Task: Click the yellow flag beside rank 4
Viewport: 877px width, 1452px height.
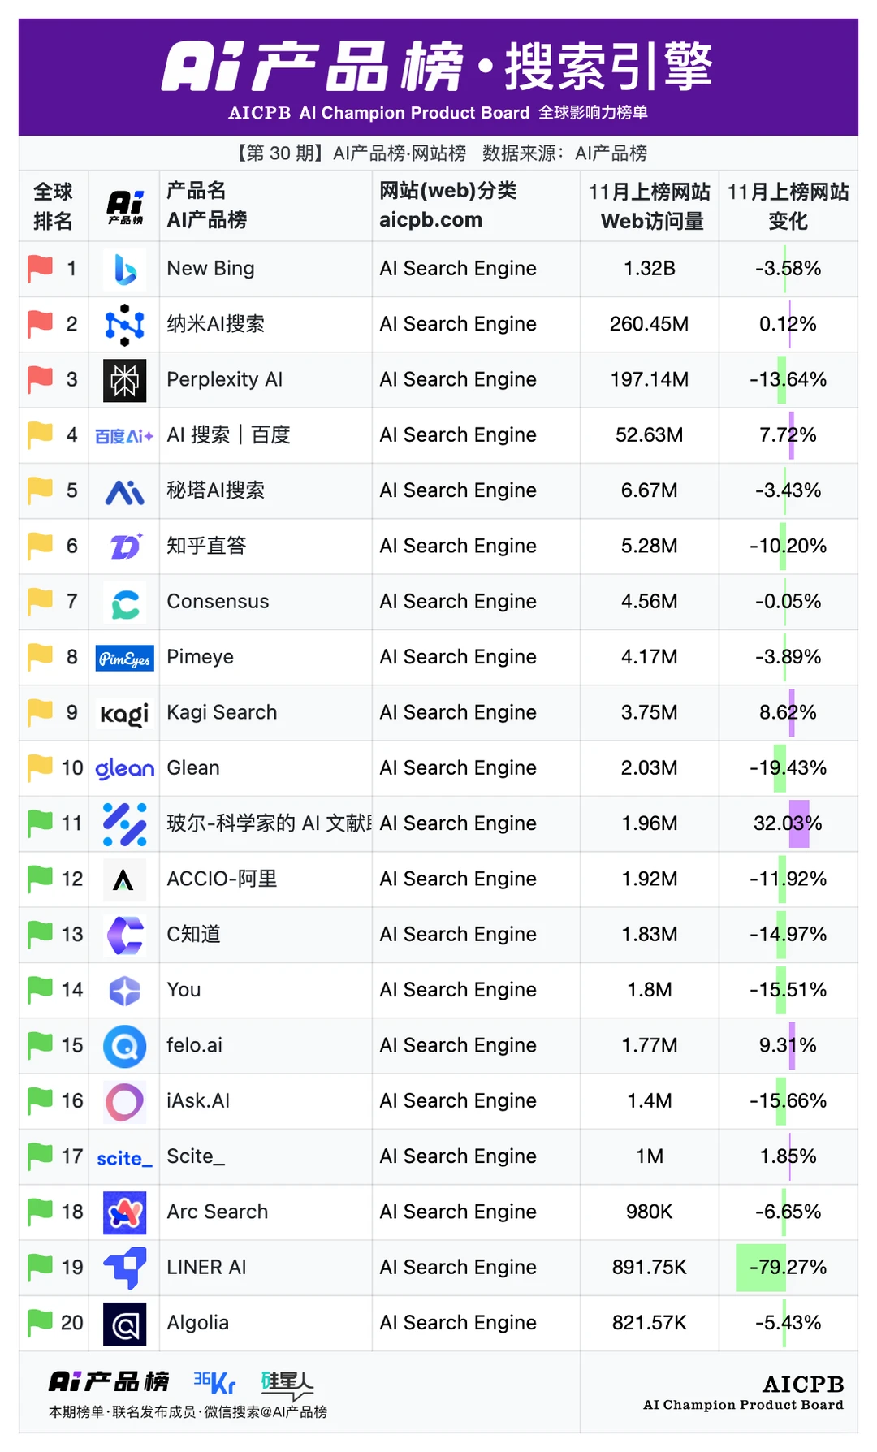Action: (40, 434)
